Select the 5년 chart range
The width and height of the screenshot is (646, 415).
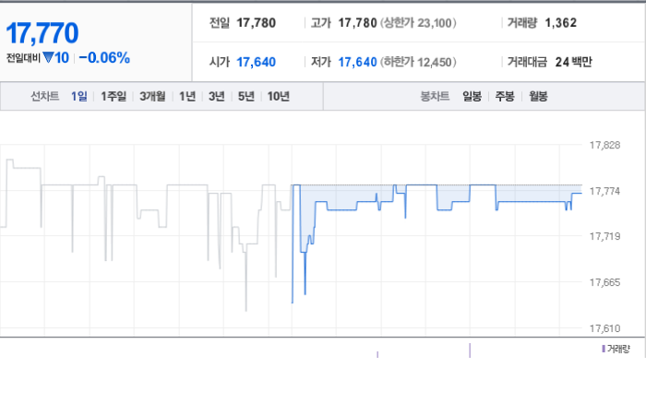pos(246,96)
